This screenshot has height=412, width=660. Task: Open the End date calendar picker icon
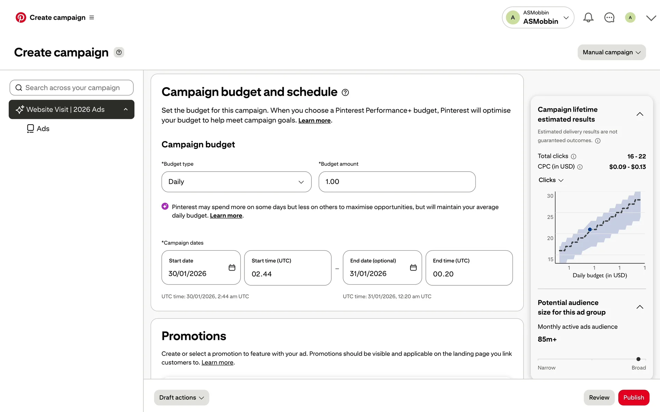pyautogui.click(x=413, y=267)
